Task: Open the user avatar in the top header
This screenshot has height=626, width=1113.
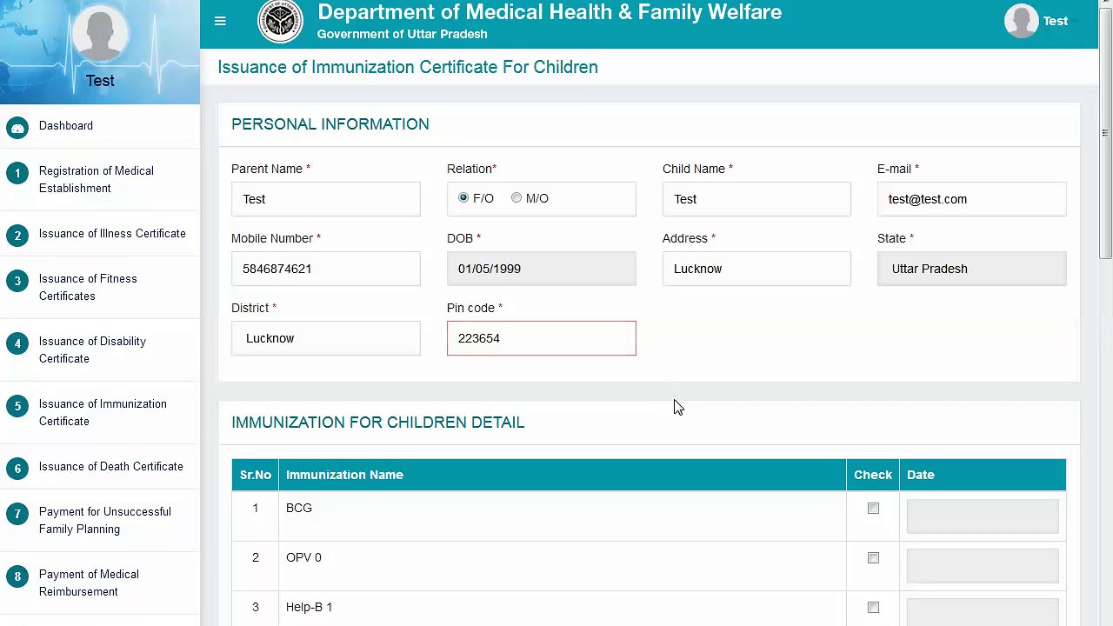Action: [x=1021, y=21]
